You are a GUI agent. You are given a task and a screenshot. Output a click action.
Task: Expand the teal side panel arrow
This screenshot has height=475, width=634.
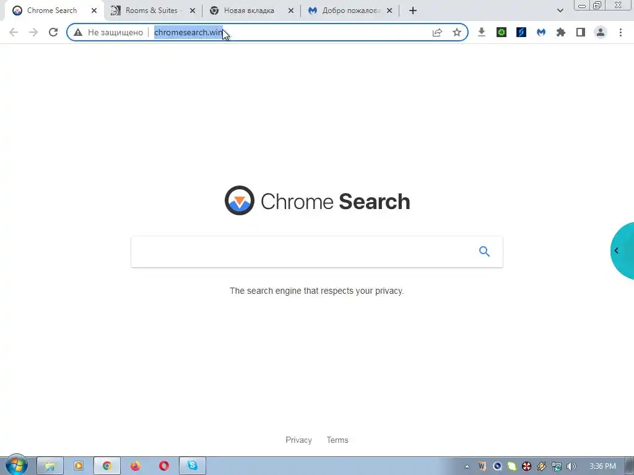(617, 250)
